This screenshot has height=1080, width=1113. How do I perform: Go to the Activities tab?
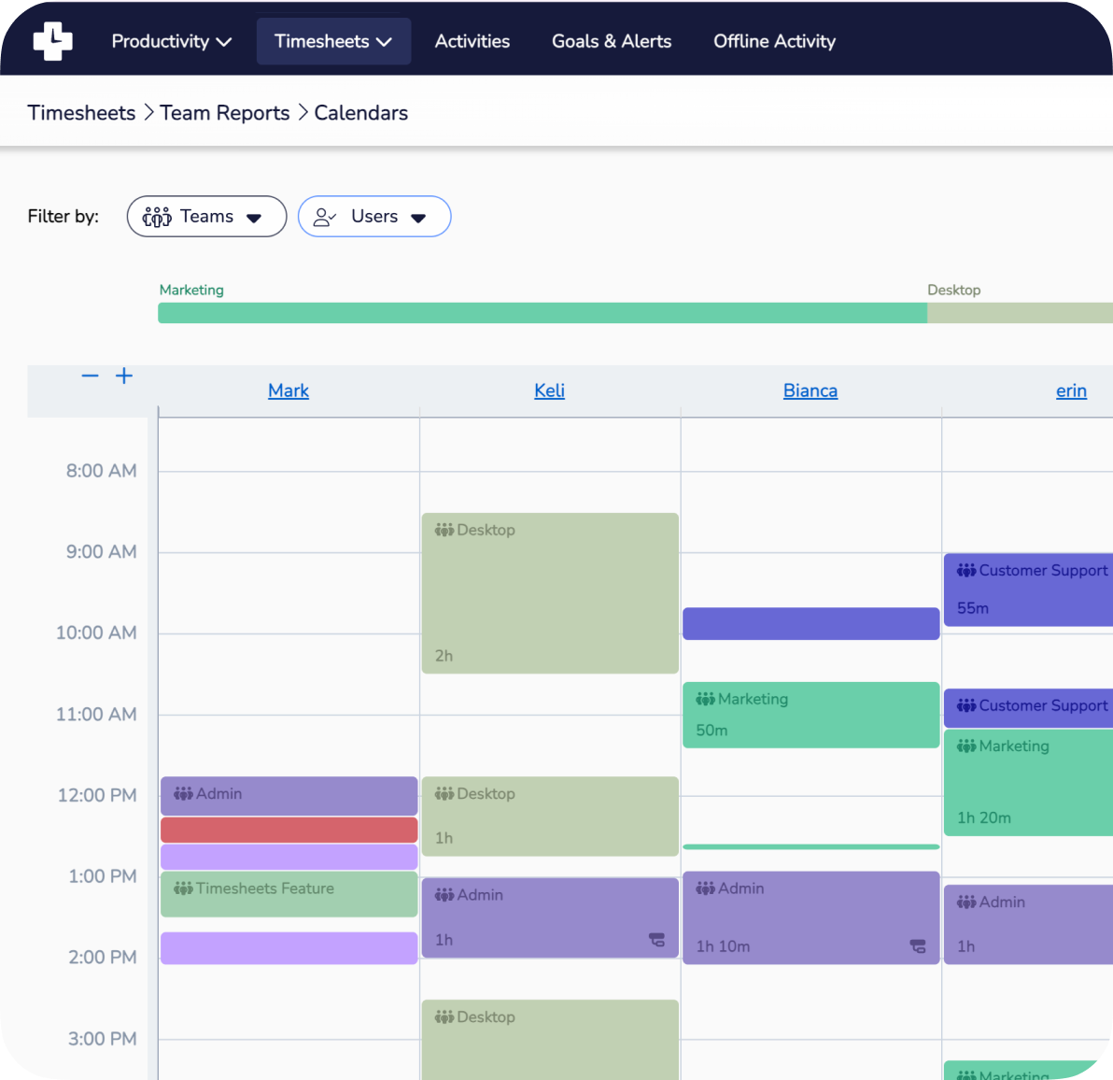pos(472,41)
